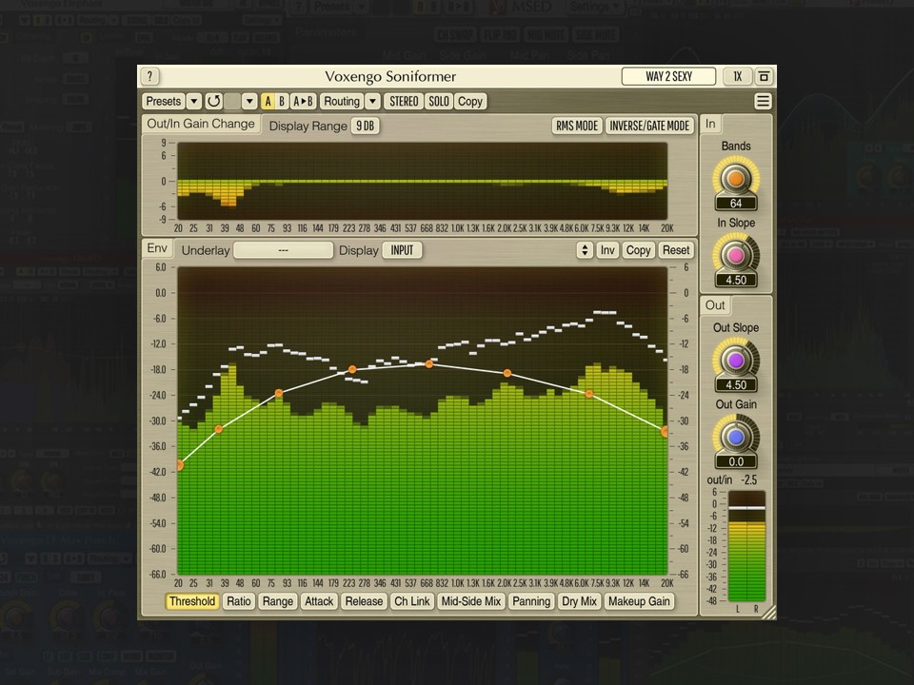Viewport: 914px width, 685px height.
Task: Select the Out panel tab
Action: (715, 305)
